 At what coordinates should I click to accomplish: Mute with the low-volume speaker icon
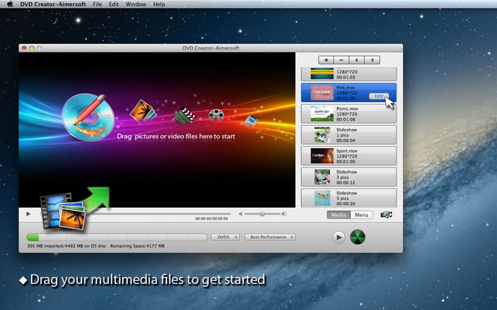[x=240, y=214]
